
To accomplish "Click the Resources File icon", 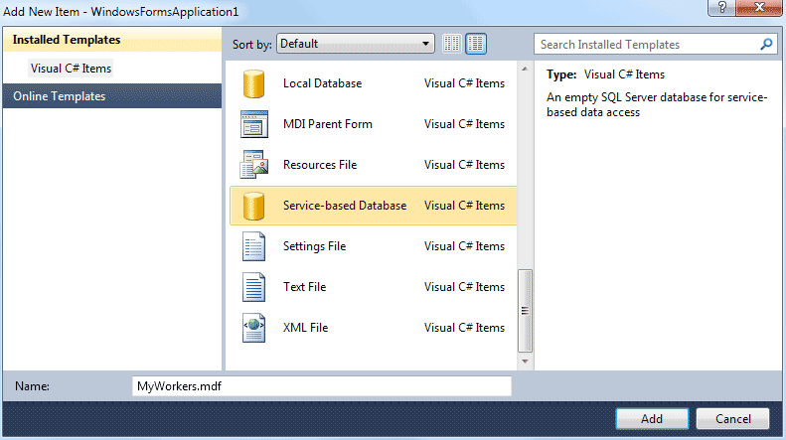I will pos(254,165).
